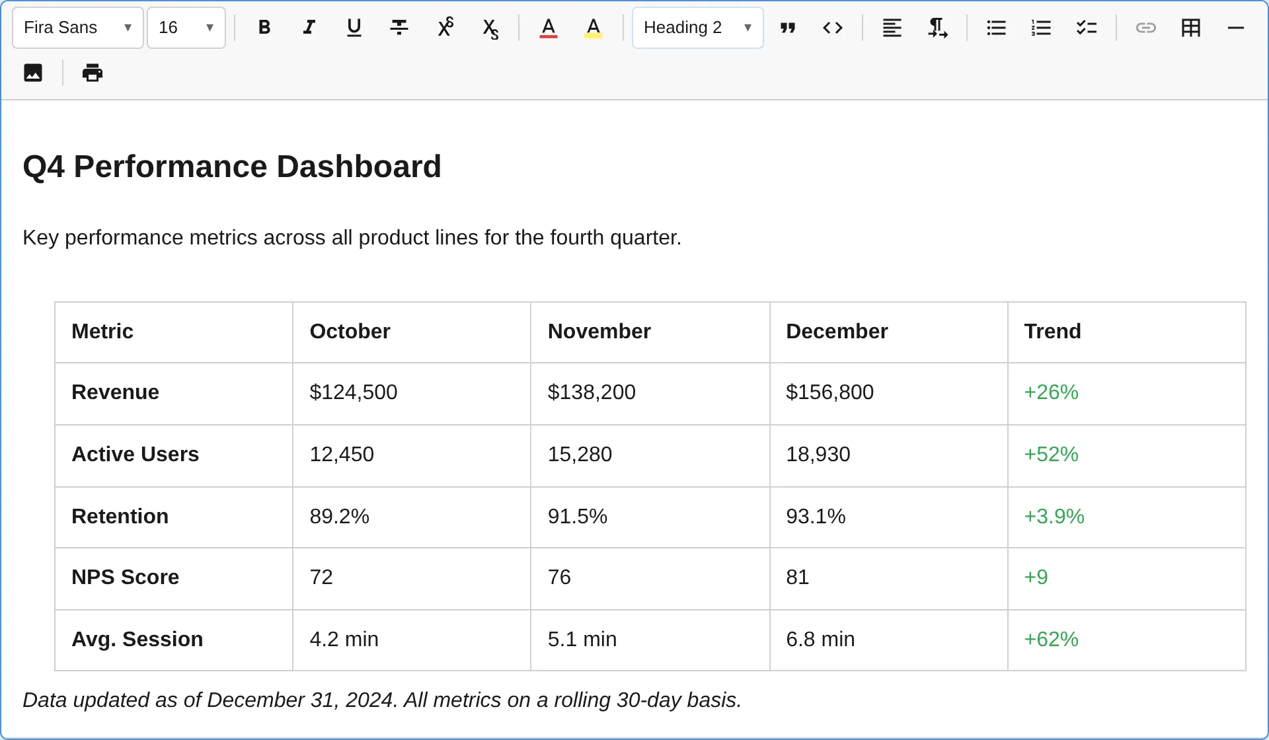This screenshot has width=1269, height=740.
Task: Print the document
Action: click(93, 73)
